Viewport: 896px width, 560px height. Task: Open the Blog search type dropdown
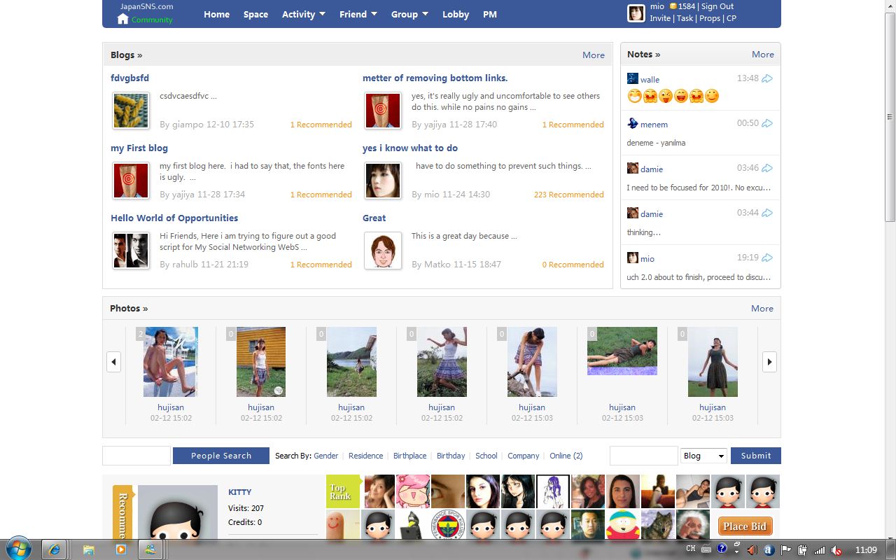pos(704,456)
